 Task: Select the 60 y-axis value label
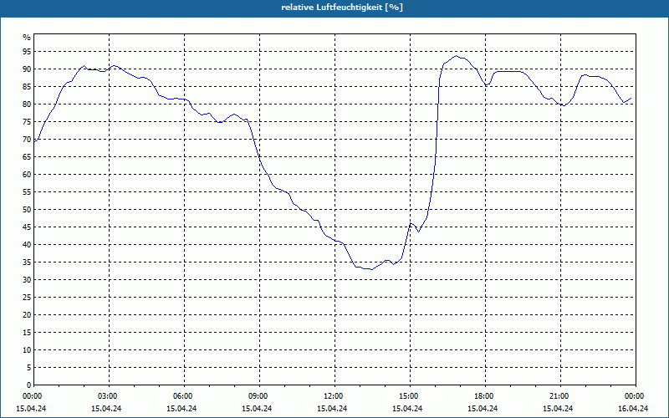(27, 175)
